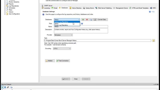Click the Schedules tree icon
The image size is (160, 90).
click(7, 8)
